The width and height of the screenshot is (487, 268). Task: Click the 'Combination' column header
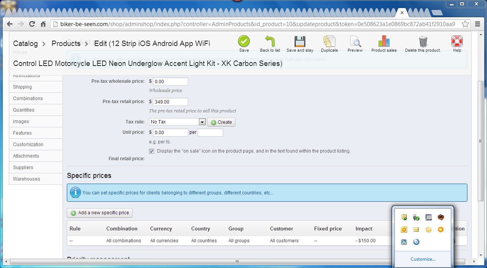coord(122,229)
